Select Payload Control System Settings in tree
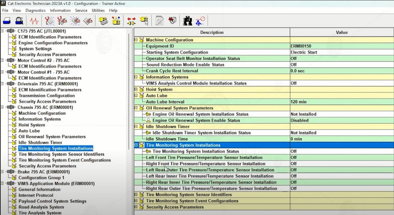394x215 pixels. pyautogui.click(x=52, y=201)
